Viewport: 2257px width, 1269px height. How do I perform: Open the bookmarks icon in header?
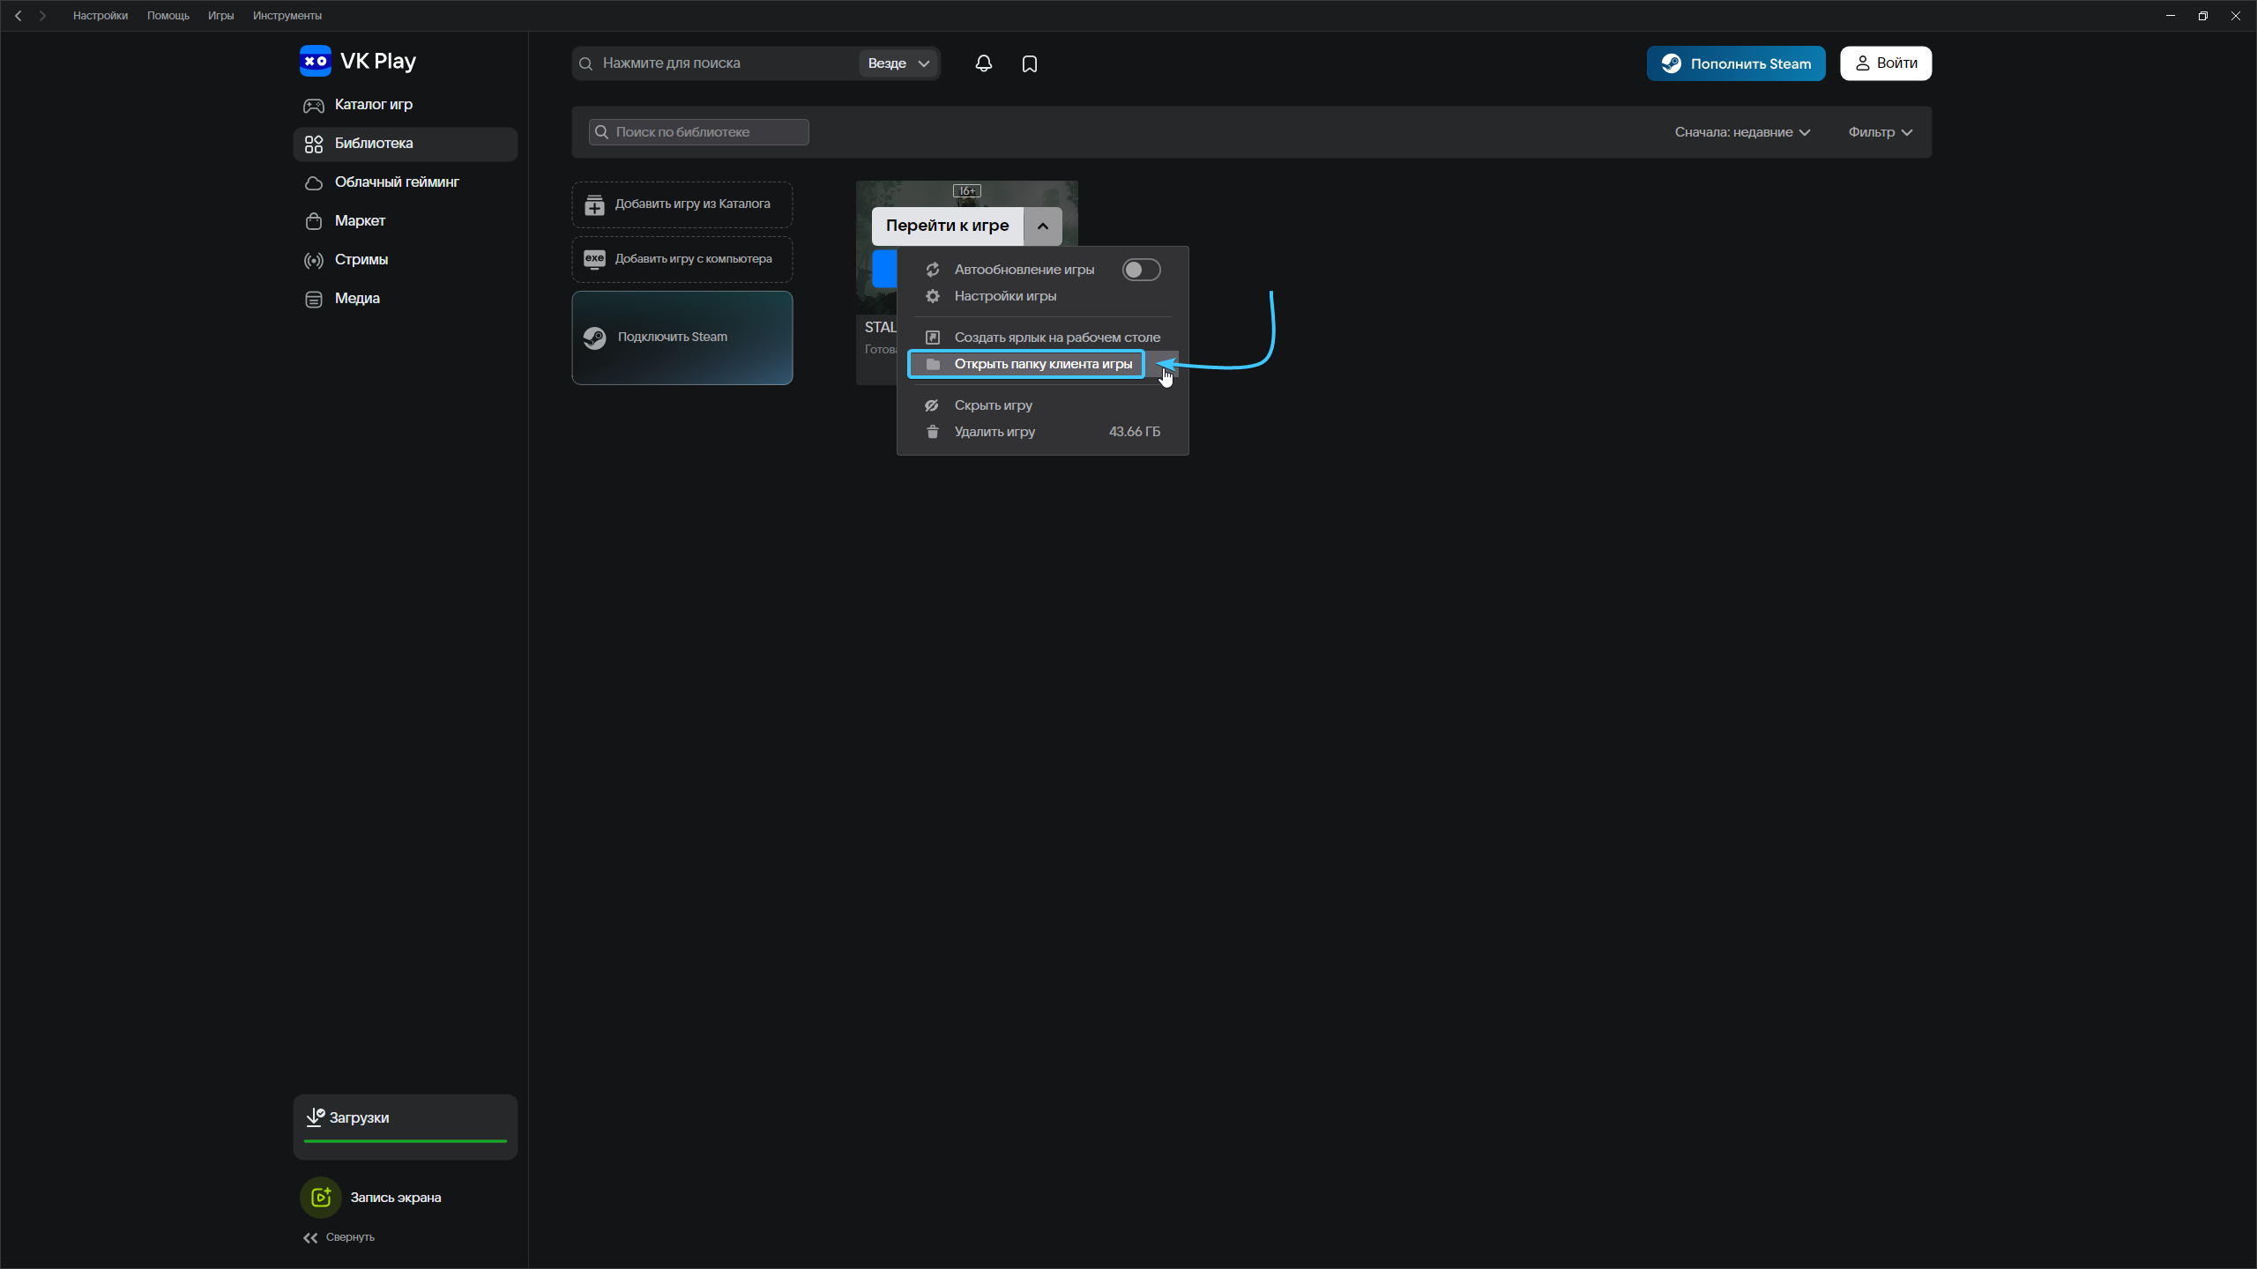(1030, 63)
